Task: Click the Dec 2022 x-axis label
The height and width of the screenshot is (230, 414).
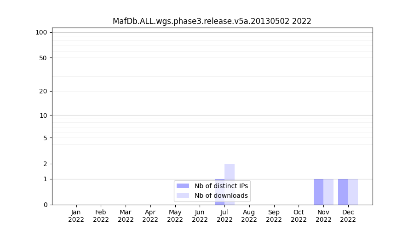Action: 348,216
